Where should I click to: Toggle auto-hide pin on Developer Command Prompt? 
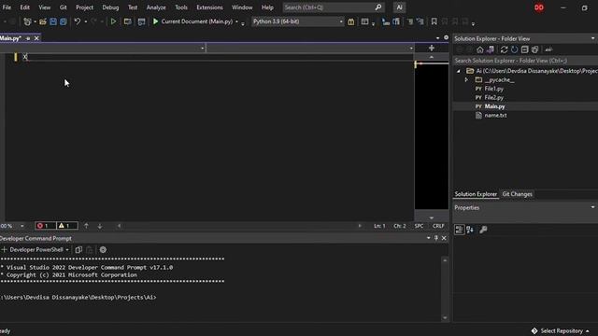point(436,238)
